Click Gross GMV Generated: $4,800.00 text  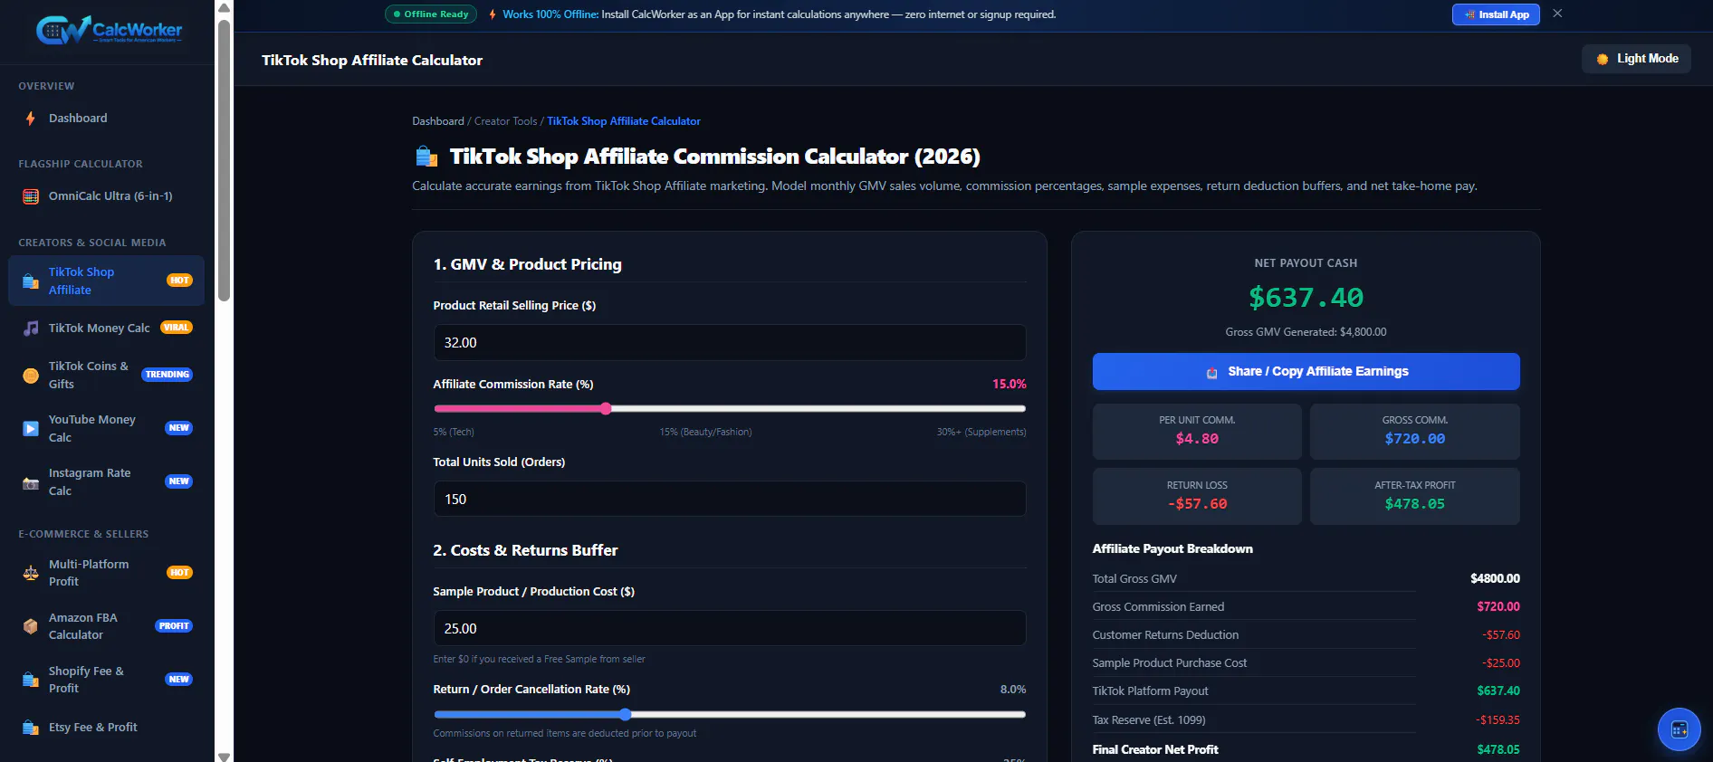coord(1306,332)
